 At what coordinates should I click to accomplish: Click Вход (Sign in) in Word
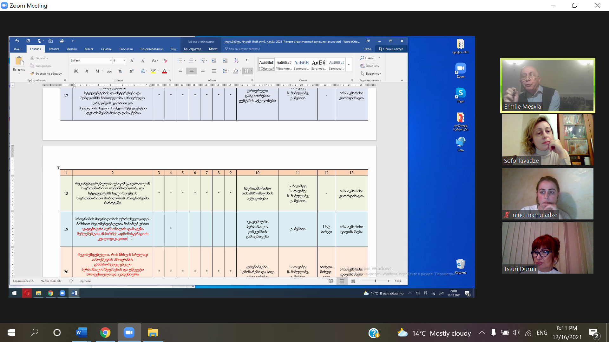368,49
